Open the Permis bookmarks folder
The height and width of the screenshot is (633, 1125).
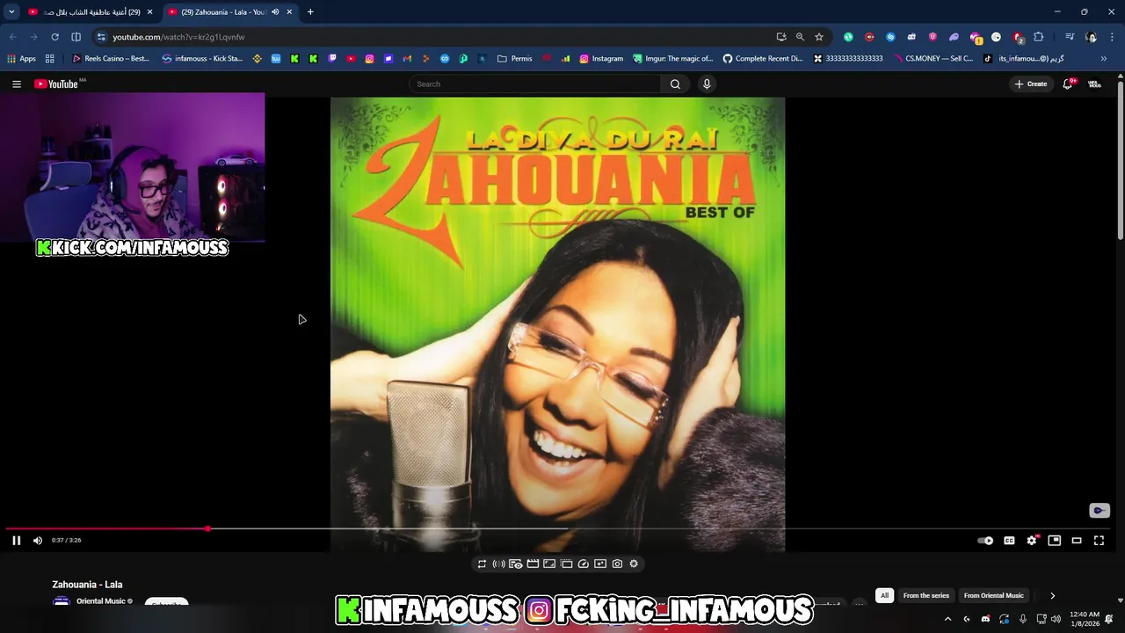(514, 59)
